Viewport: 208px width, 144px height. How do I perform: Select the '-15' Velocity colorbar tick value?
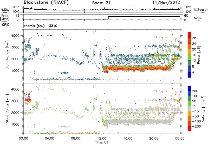(x=196, y=111)
